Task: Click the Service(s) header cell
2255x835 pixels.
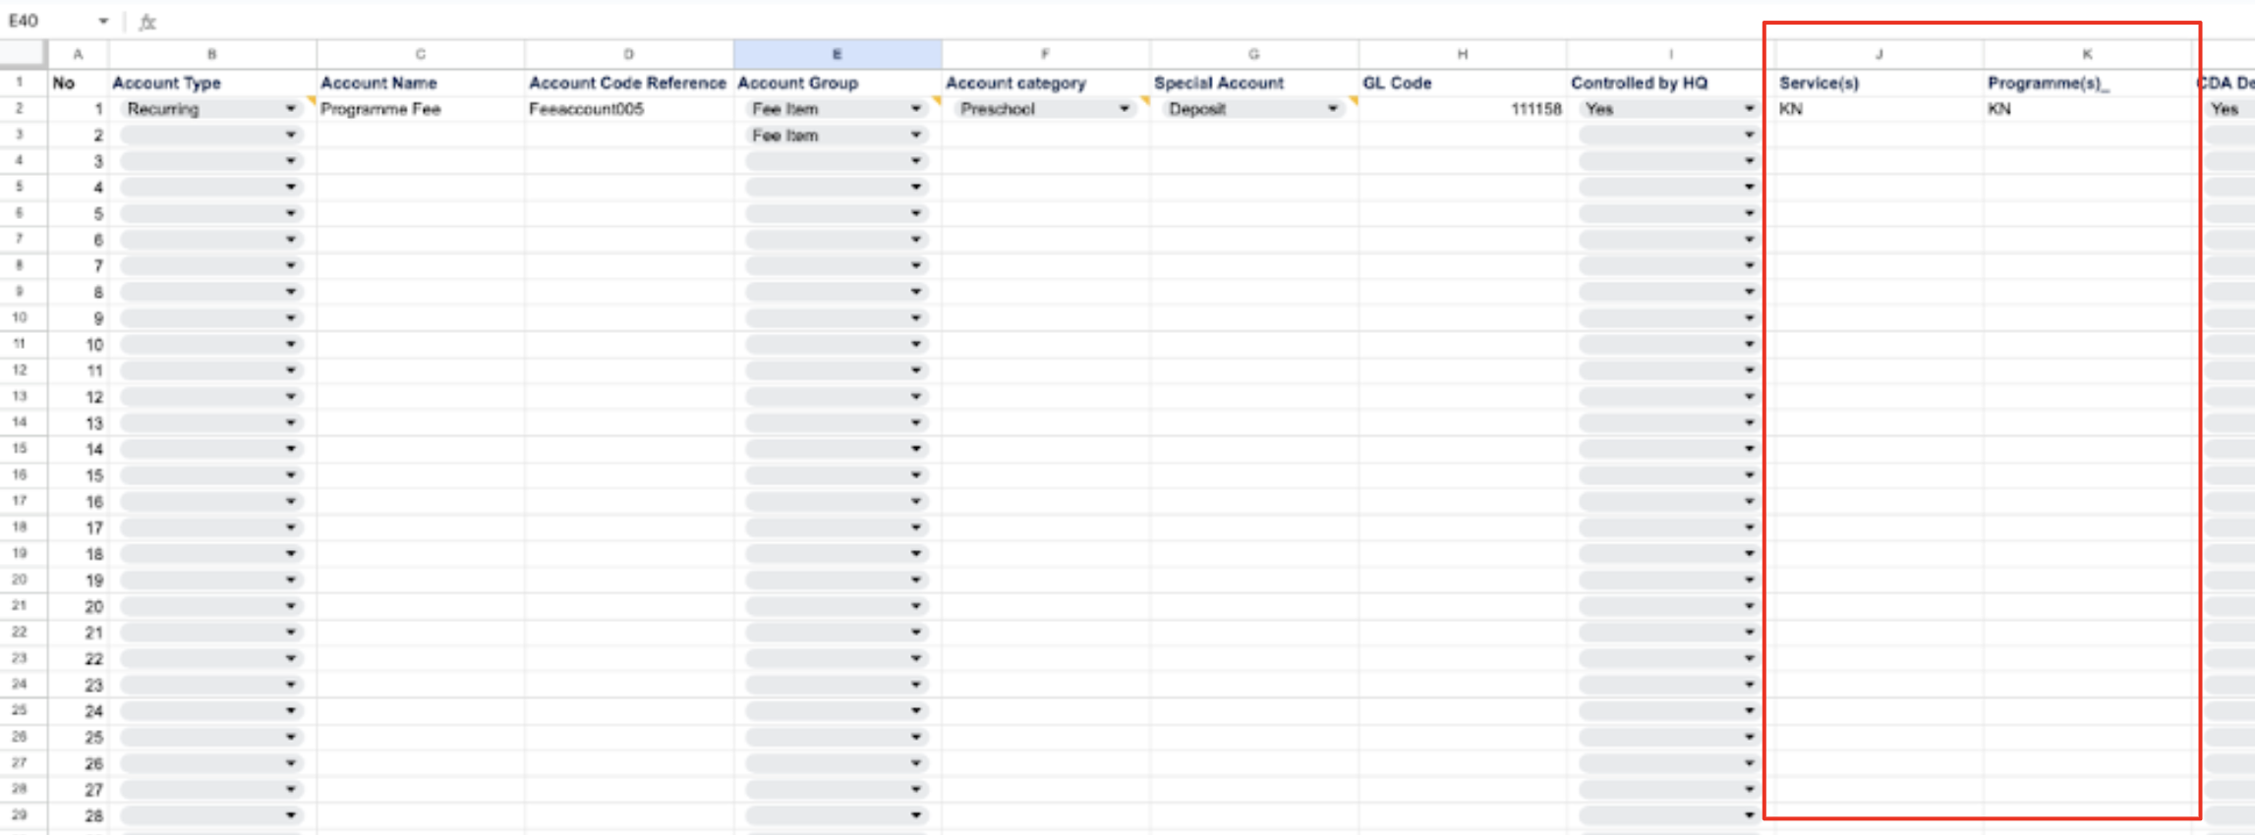Action: 1879,83
